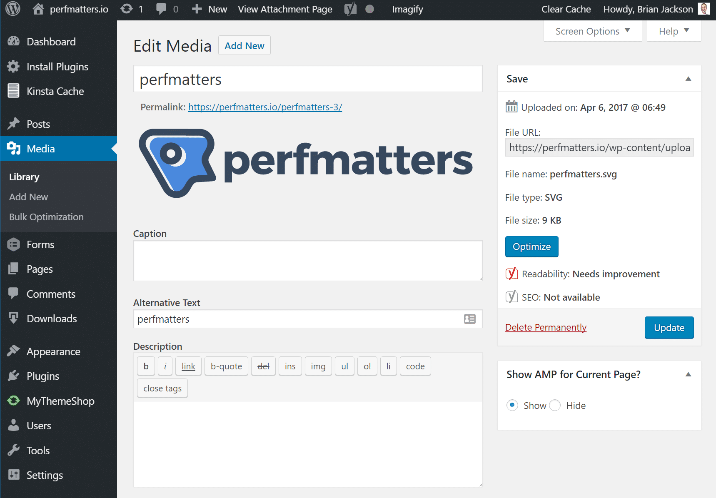Open the New menu in the admin bar
The width and height of the screenshot is (716, 498).
209,9
